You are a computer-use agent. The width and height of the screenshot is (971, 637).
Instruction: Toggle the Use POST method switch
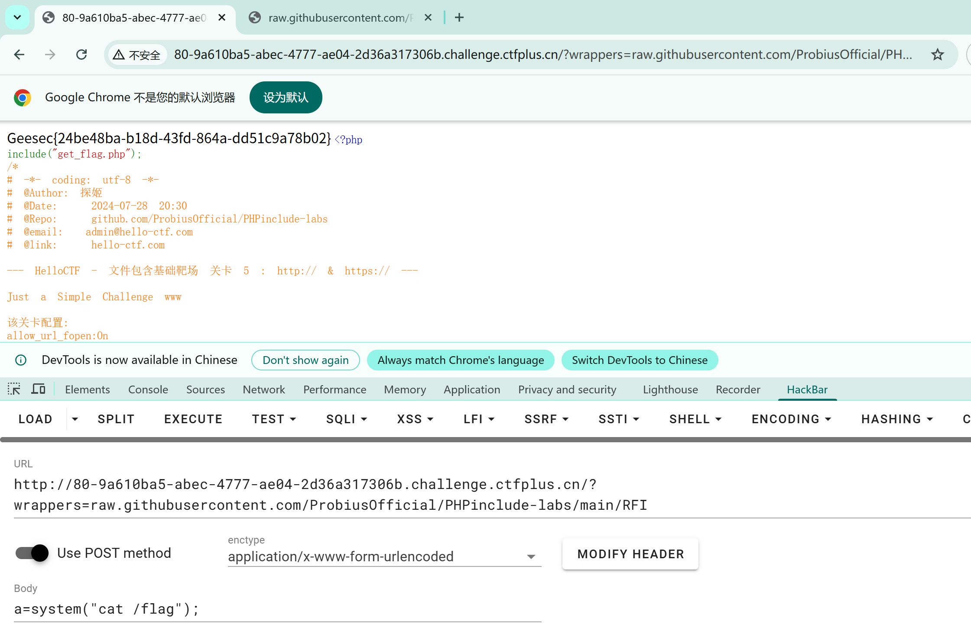[x=32, y=553]
